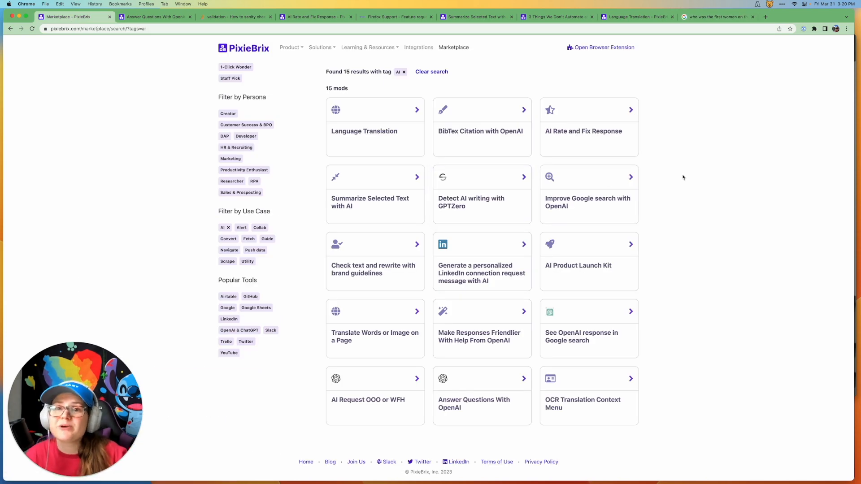Open the Bookmarks menu in macOS menu bar
This screenshot has height=484, width=861.
click(120, 4)
